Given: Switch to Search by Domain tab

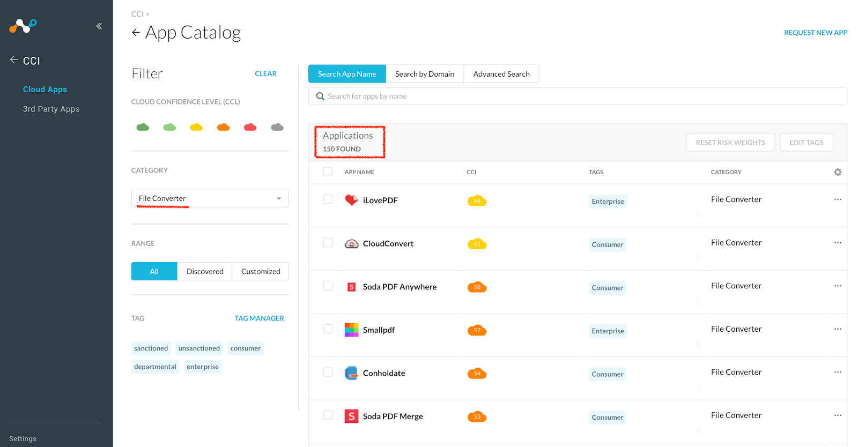Looking at the screenshot, I should click(425, 74).
